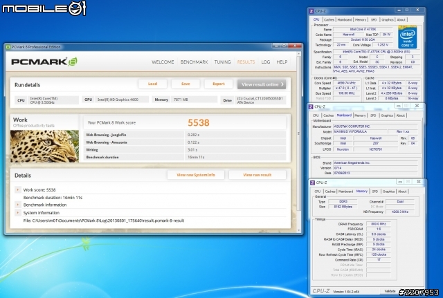Click the Load button in Run details

click(x=152, y=84)
